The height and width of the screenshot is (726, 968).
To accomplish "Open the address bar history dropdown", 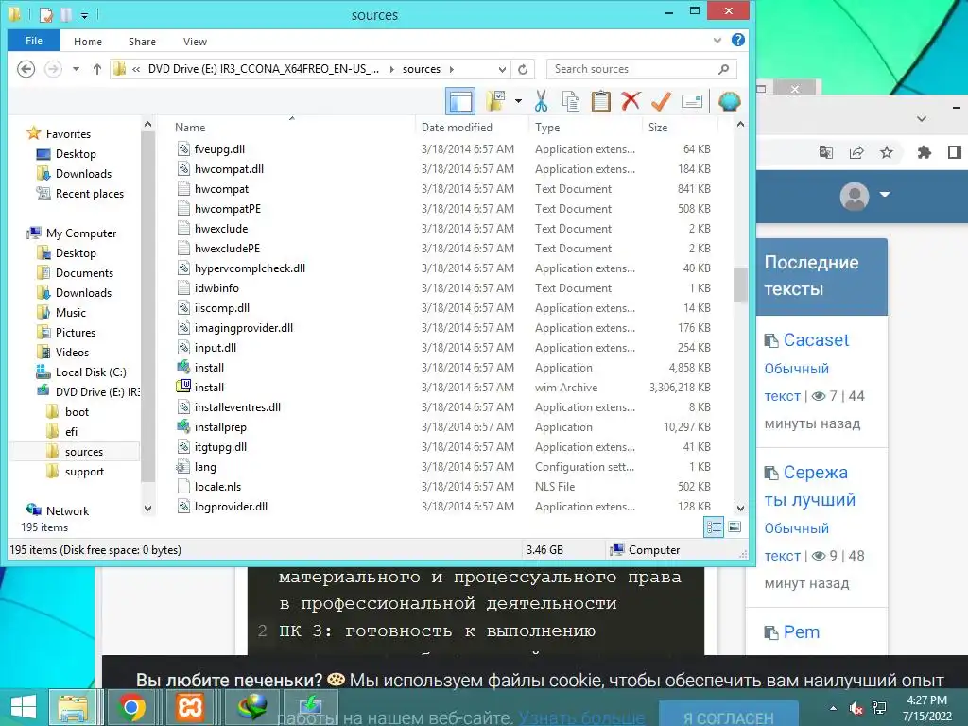I will pyautogui.click(x=502, y=69).
